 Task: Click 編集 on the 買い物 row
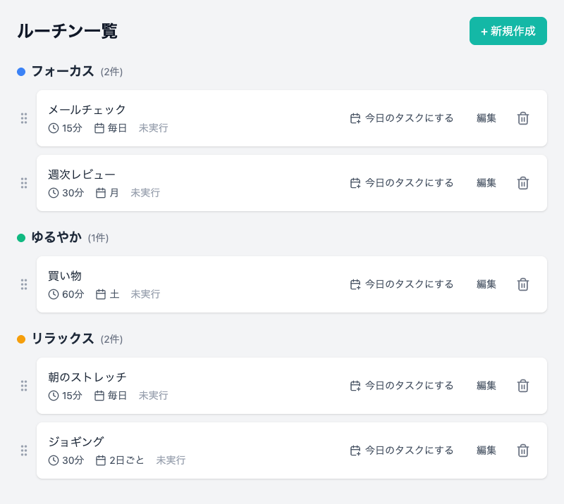tap(486, 284)
